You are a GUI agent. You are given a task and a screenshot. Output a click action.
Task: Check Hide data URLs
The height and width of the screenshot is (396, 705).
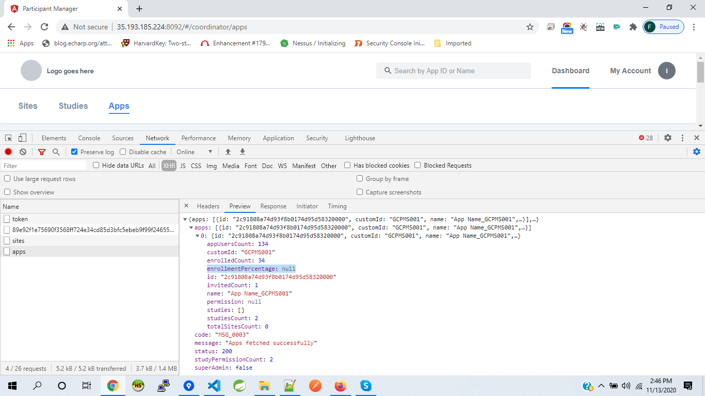(x=96, y=166)
